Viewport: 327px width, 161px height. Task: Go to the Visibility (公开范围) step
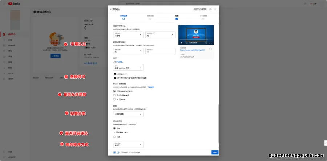(203, 17)
